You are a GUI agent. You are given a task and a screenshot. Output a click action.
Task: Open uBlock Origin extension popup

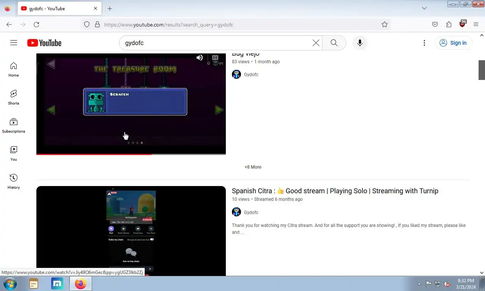[462, 24]
